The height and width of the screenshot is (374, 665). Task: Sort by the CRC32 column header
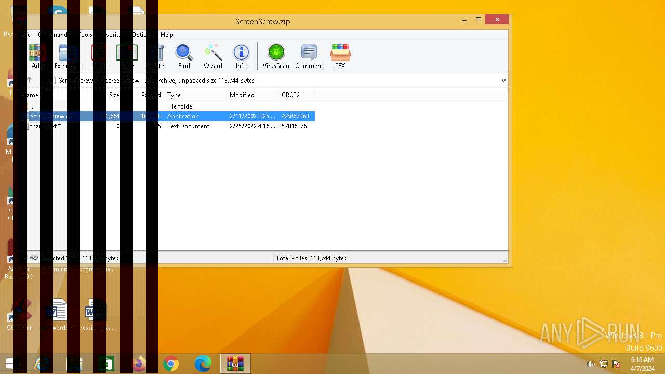click(296, 95)
